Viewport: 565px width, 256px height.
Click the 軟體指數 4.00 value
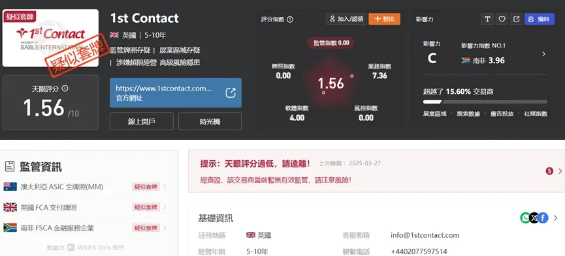(297, 117)
